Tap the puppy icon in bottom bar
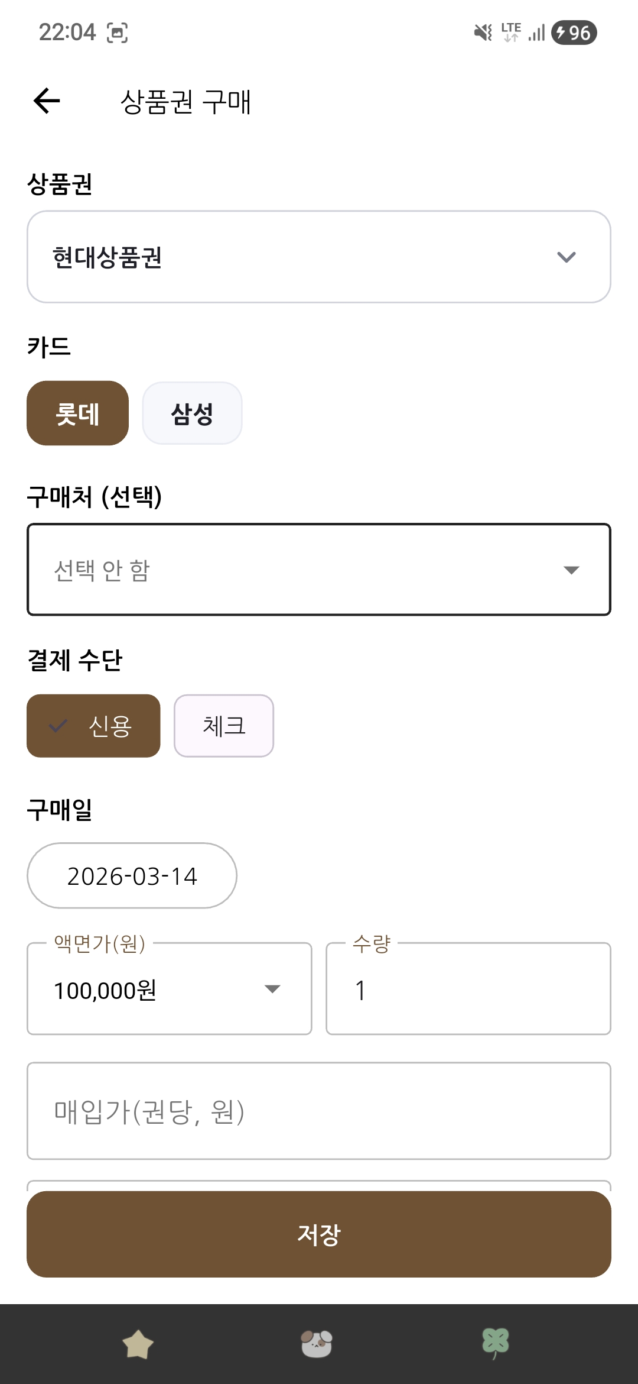 pos(317,1344)
